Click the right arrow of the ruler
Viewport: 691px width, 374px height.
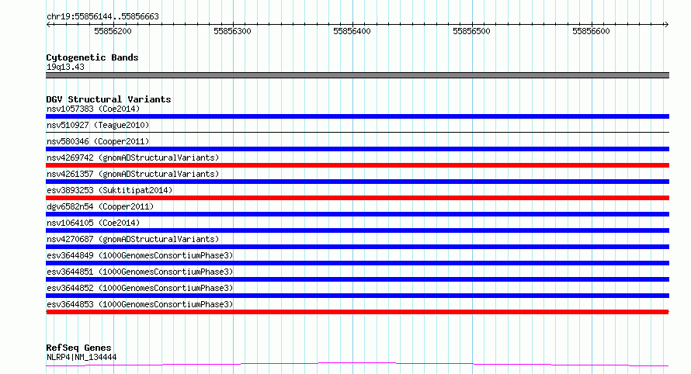666,25
